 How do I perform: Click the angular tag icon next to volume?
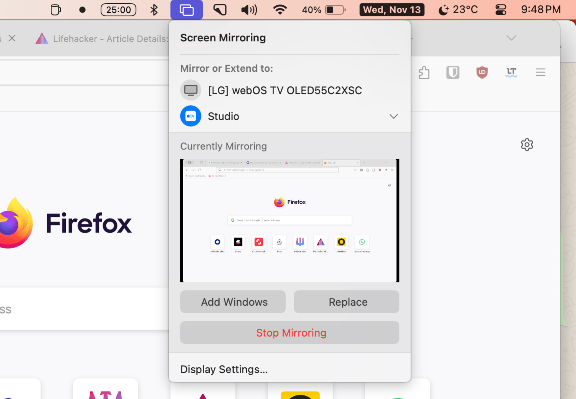tap(220, 10)
